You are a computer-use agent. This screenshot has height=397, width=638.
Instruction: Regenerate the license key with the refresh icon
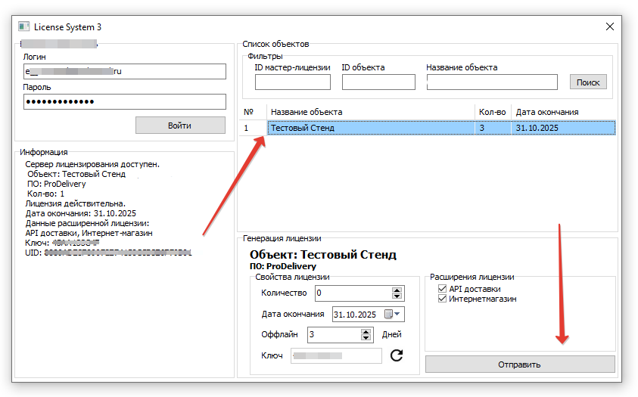397,355
